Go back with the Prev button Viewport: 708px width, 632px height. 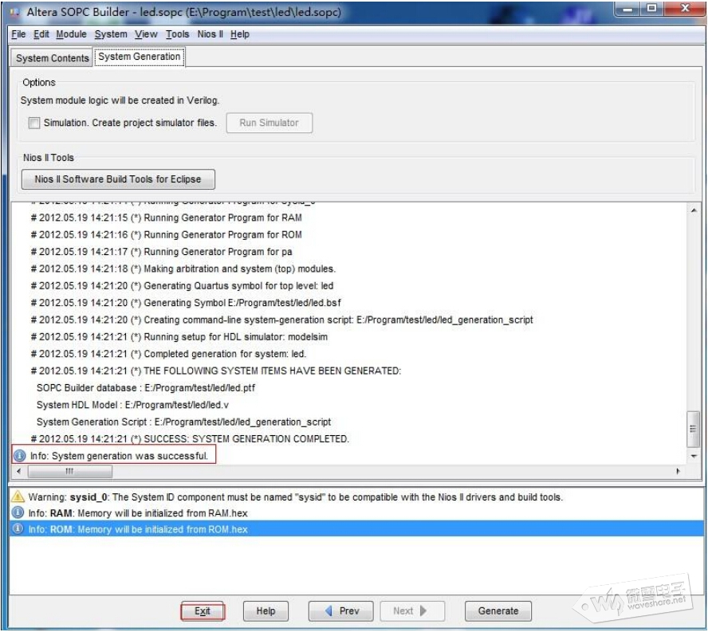point(341,611)
